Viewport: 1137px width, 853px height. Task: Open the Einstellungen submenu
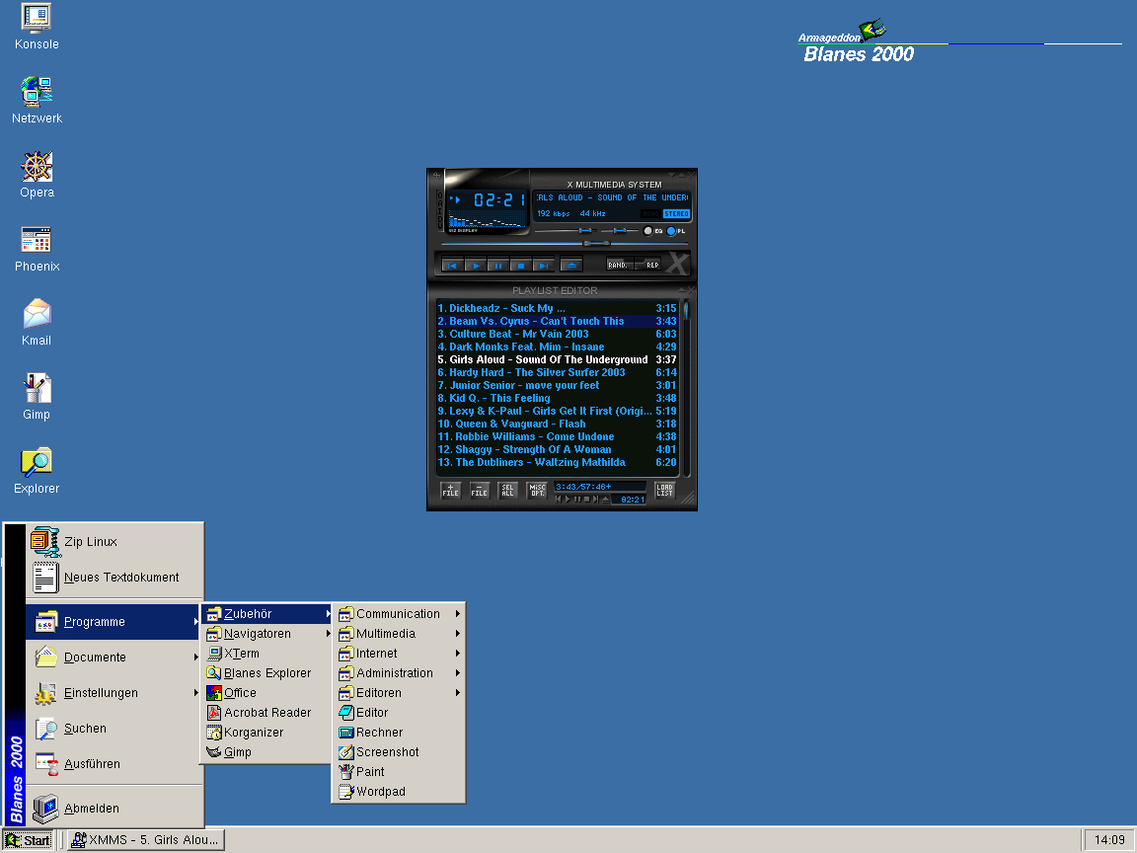[114, 693]
